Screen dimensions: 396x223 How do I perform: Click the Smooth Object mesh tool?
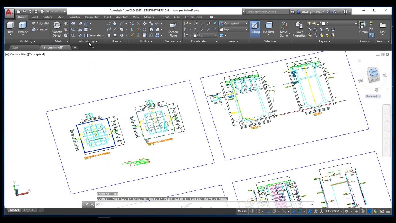pyautogui.click(x=57, y=29)
